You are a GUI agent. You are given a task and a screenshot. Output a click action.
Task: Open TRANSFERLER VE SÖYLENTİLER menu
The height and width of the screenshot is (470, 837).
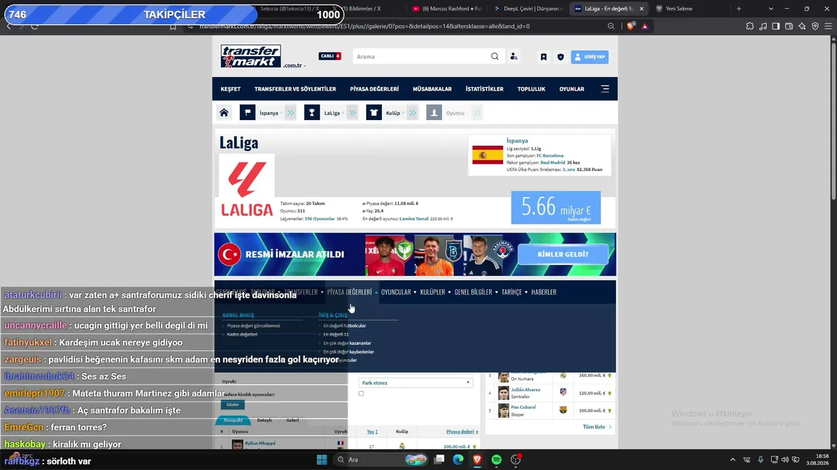point(295,89)
